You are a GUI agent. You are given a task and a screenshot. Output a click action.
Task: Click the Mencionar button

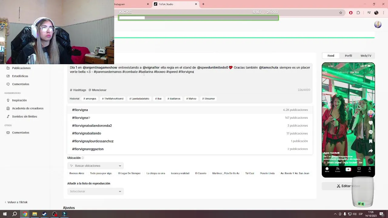pyautogui.click(x=97, y=90)
